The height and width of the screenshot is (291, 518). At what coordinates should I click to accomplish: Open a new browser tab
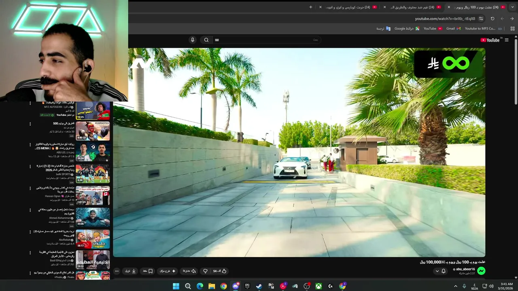point(311,7)
